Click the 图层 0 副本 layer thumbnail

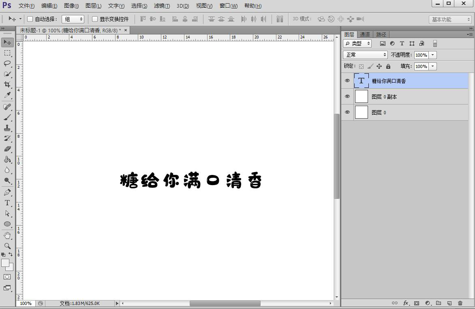(x=361, y=96)
